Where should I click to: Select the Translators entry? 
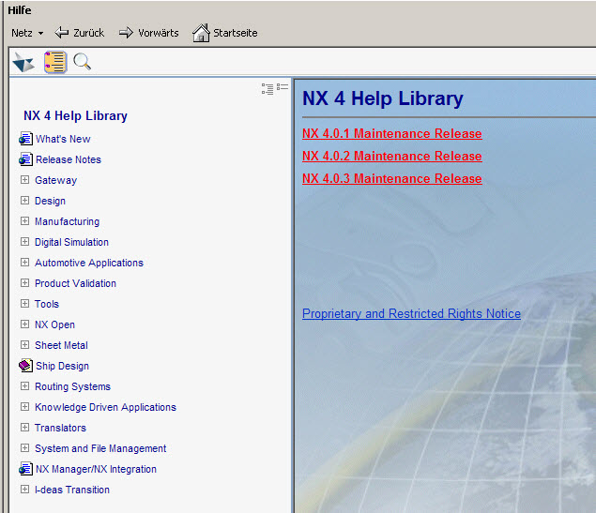click(x=60, y=428)
